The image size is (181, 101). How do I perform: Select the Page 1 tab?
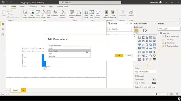coord(16,90)
